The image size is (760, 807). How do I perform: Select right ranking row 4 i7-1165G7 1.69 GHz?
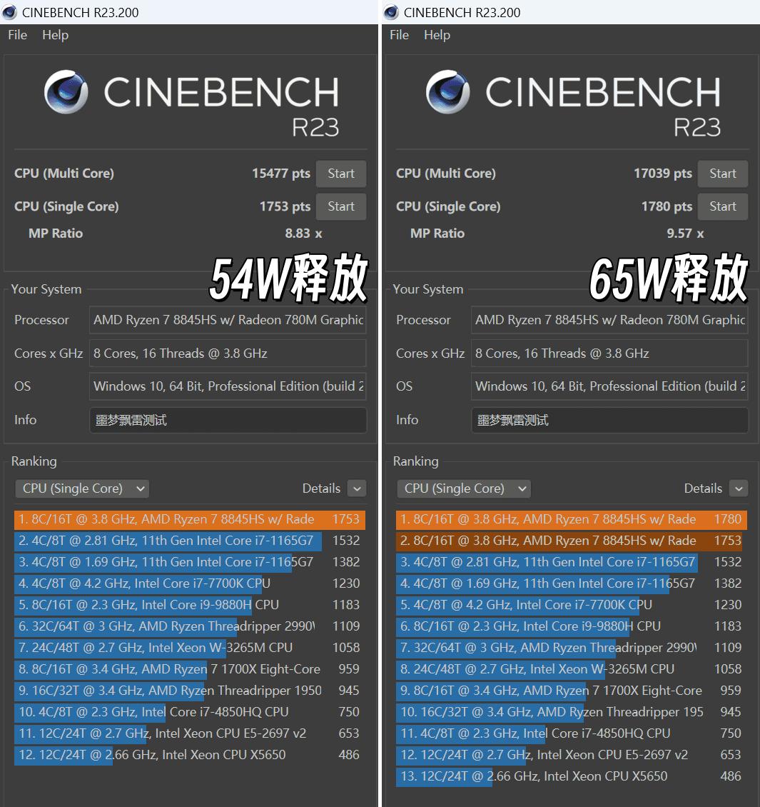(x=572, y=583)
